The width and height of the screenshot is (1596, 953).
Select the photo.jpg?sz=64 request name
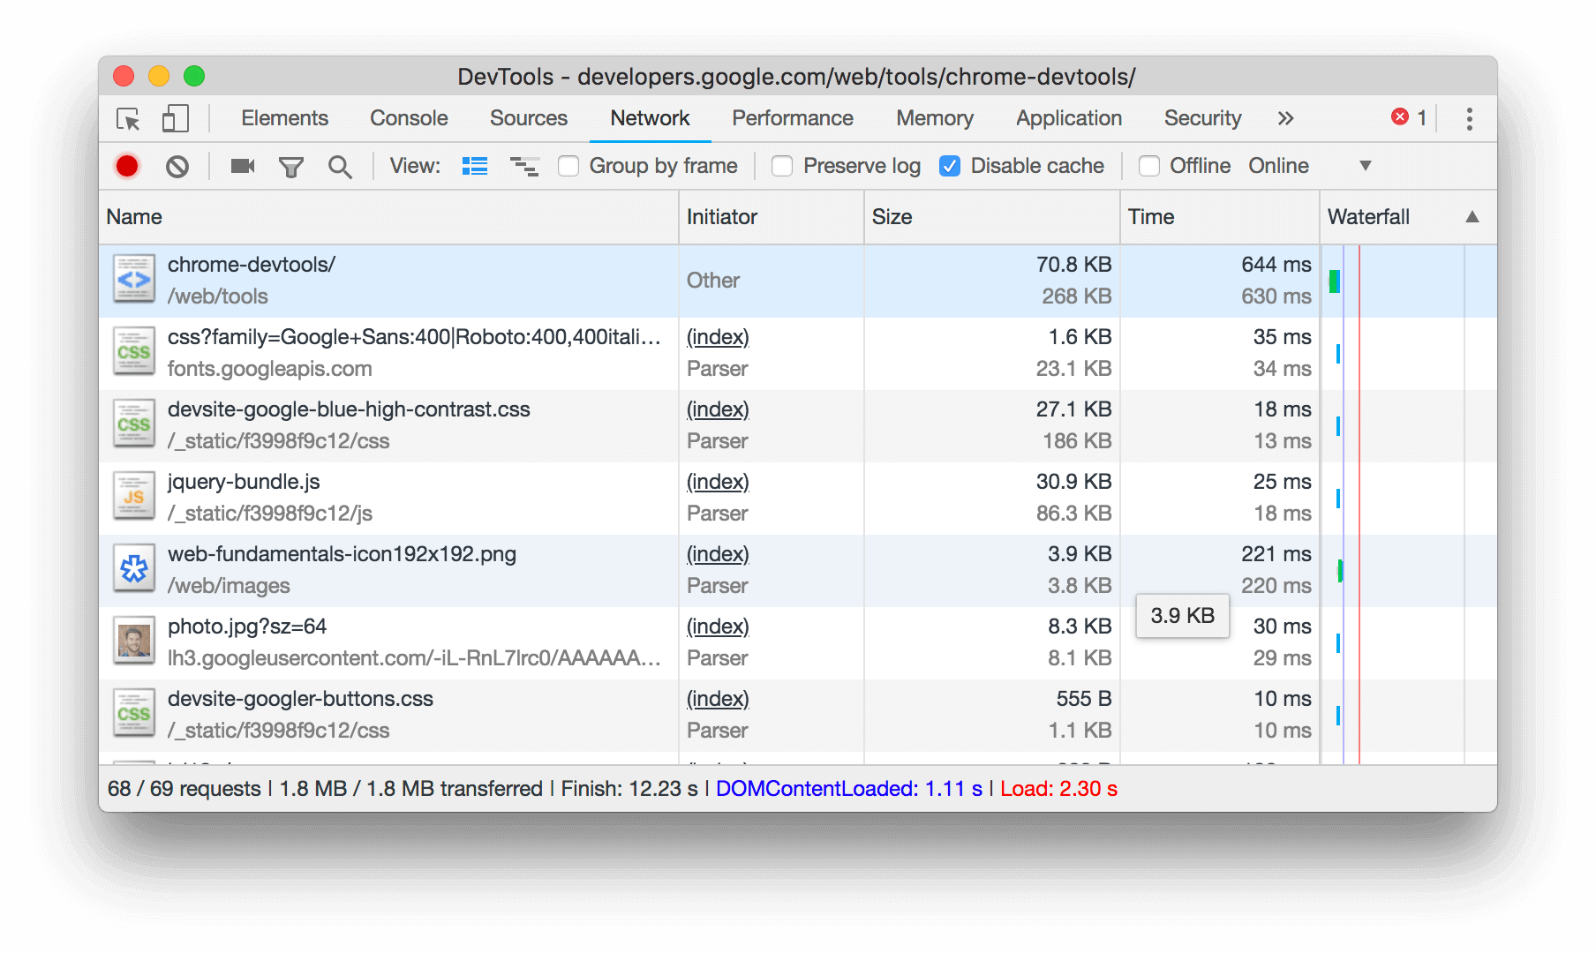pyautogui.click(x=247, y=627)
